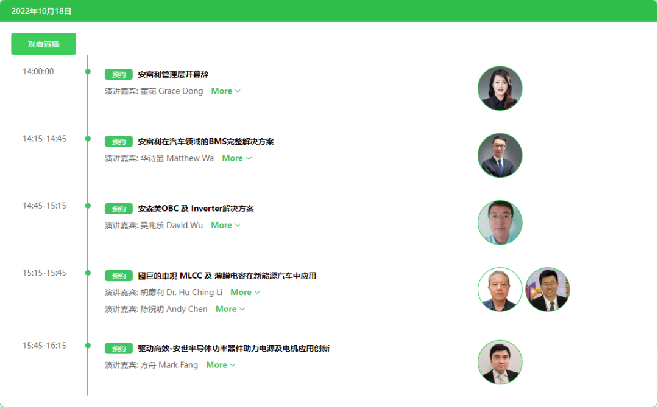658x407 pixels.
Task: Expand More for Matthew Wa
Action: coord(236,158)
